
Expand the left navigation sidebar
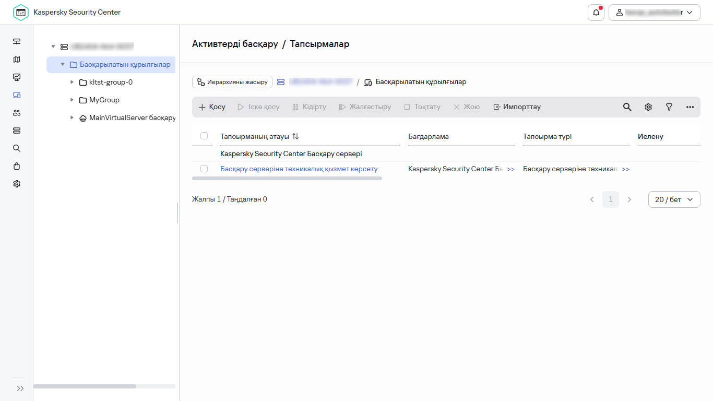coord(20,388)
